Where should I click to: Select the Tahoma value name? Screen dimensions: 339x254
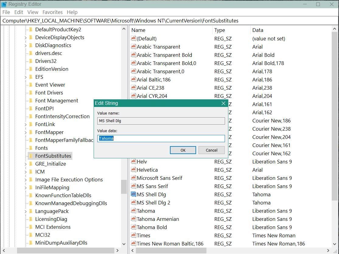pos(146,211)
